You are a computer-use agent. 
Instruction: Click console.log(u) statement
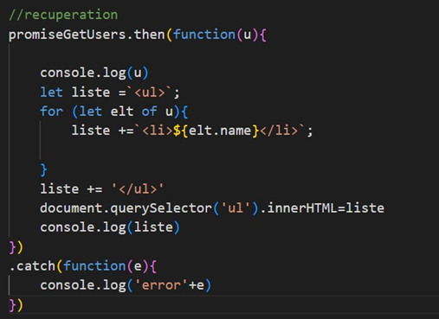[x=94, y=73]
